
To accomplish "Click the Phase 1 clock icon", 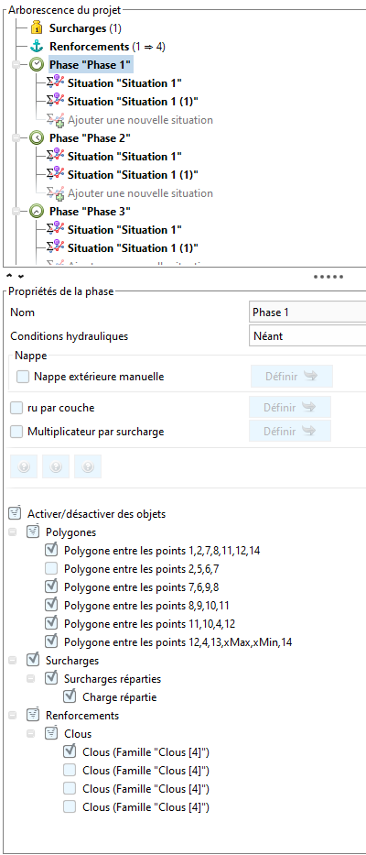I will (37, 64).
